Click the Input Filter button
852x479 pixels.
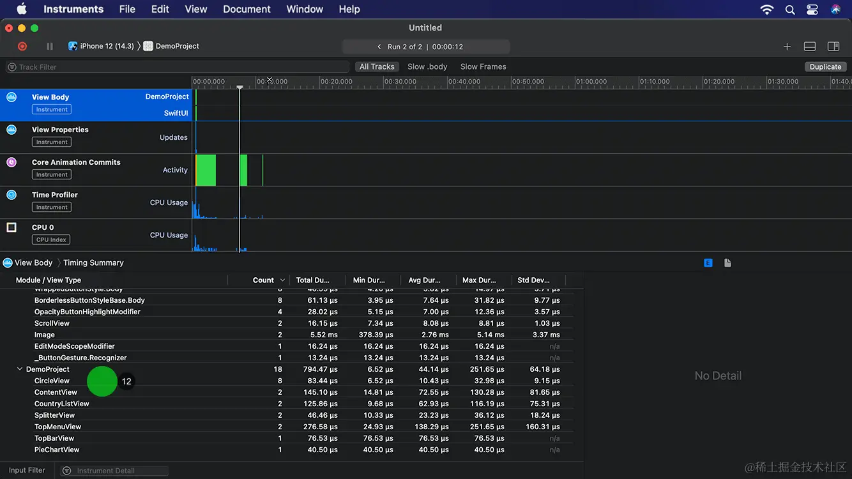pyautogui.click(x=27, y=471)
